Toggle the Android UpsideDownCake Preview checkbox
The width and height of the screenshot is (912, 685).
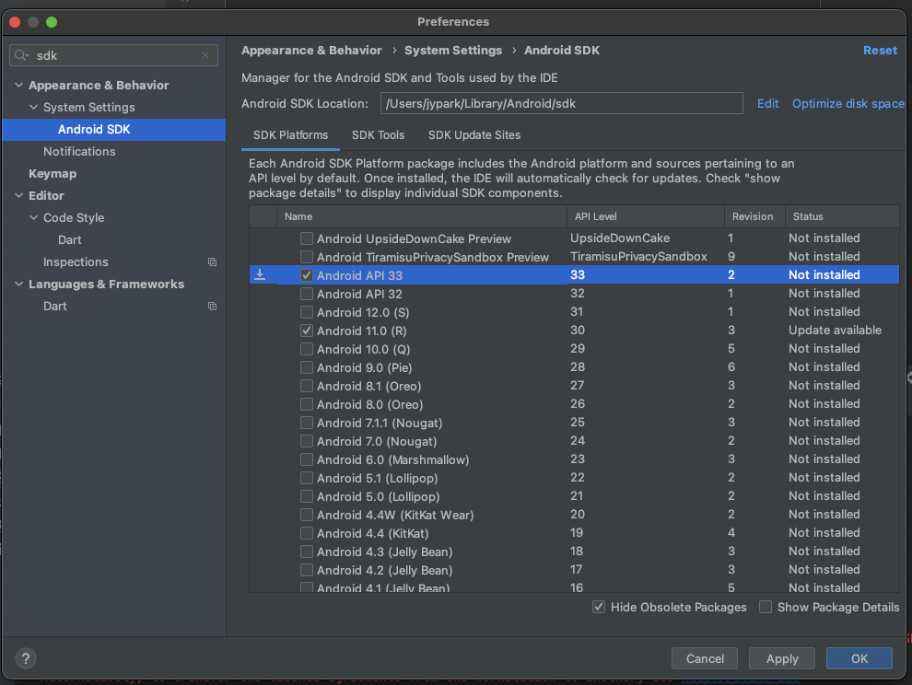click(307, 238)
